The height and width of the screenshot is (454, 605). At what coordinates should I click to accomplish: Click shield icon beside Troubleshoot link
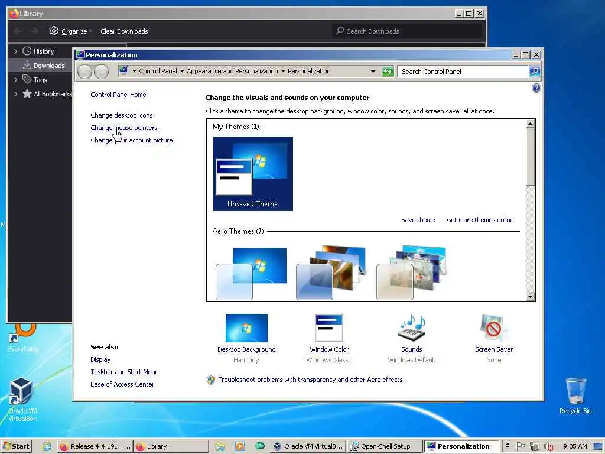(x=211, y=380)
